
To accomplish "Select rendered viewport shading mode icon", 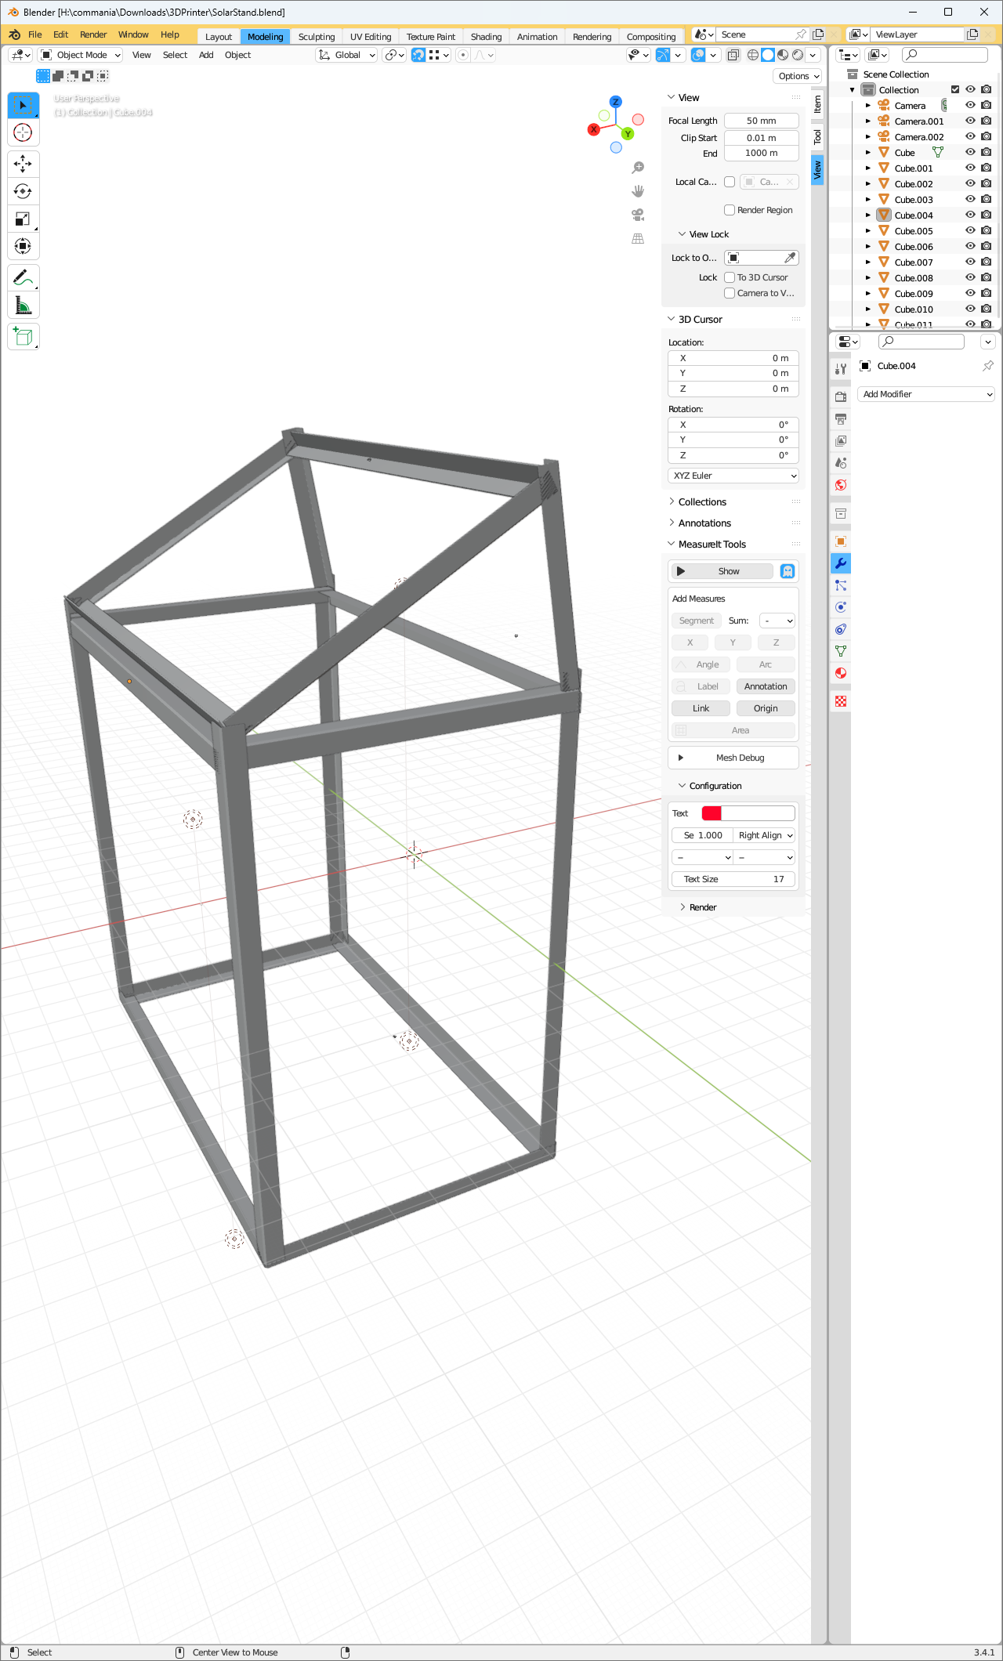I will (x=798, y=55).
